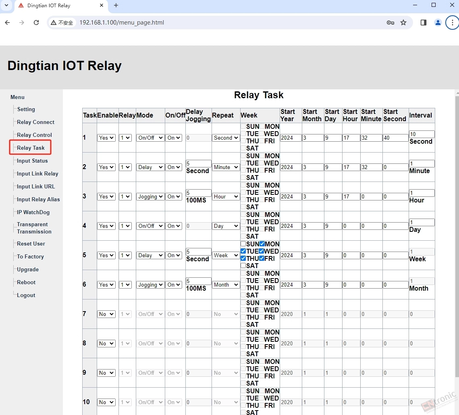
Task: Open the browser side panel icon
Action: [x=423, y=23]
